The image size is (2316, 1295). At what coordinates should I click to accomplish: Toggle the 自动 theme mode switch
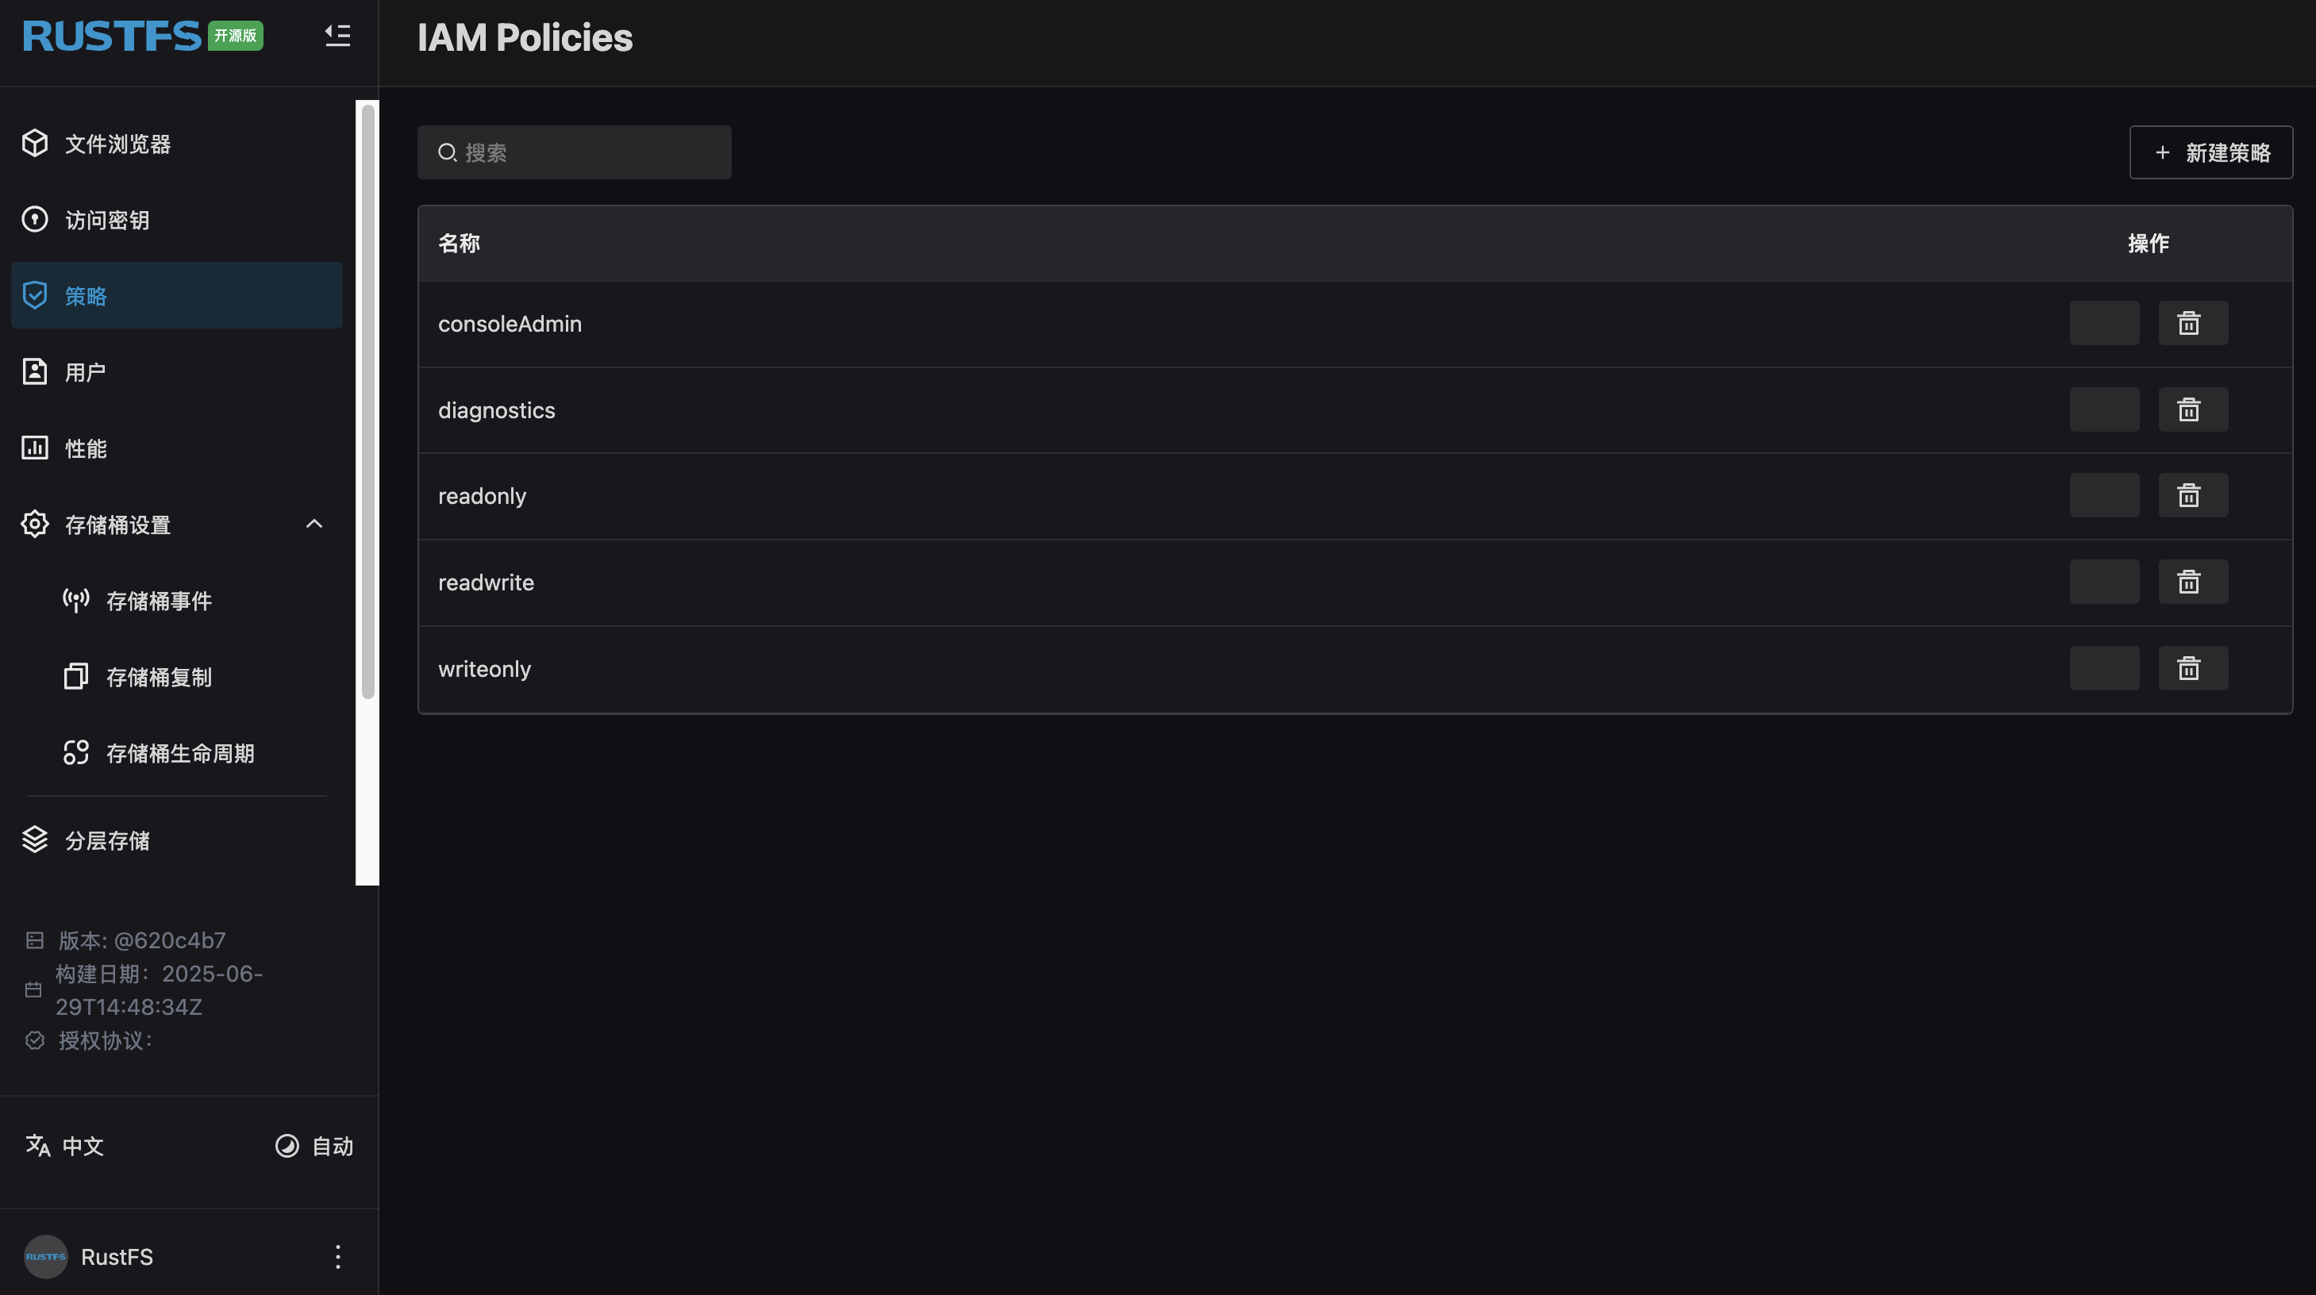click(314, 1146)
